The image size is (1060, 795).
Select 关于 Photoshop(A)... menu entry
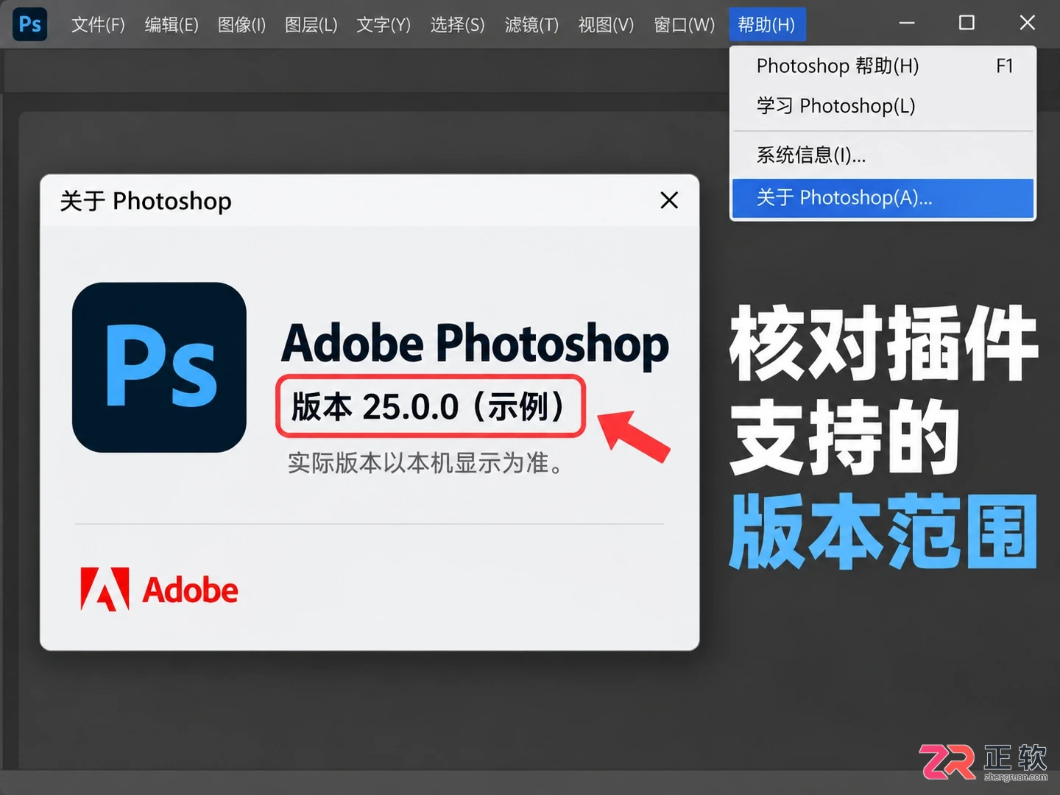pyautogui.click(x=883, y=197)
